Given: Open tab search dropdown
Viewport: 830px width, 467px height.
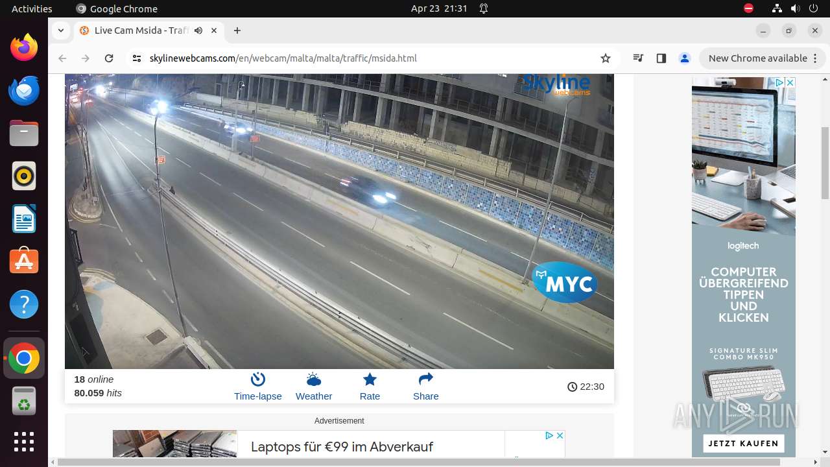Looking at the screenshot, I should pyautogui.click(x=60, y=30).
